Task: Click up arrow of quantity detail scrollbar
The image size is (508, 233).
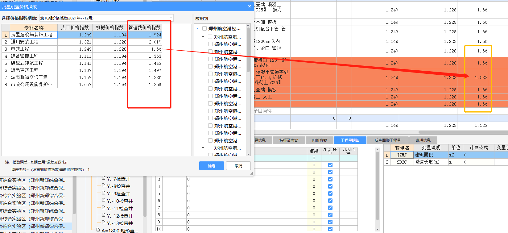Action: pos(378,150)
